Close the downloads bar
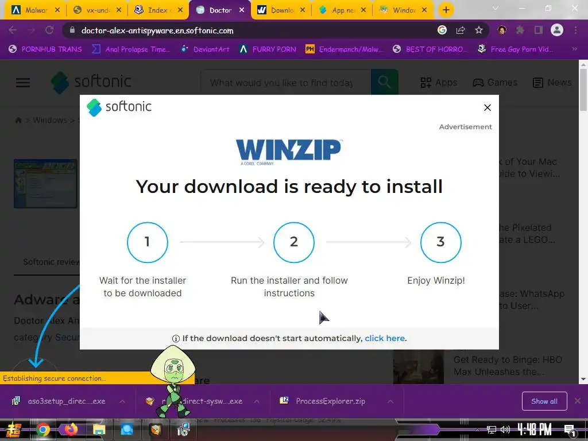Screen dimensions: 588x441 578,401
